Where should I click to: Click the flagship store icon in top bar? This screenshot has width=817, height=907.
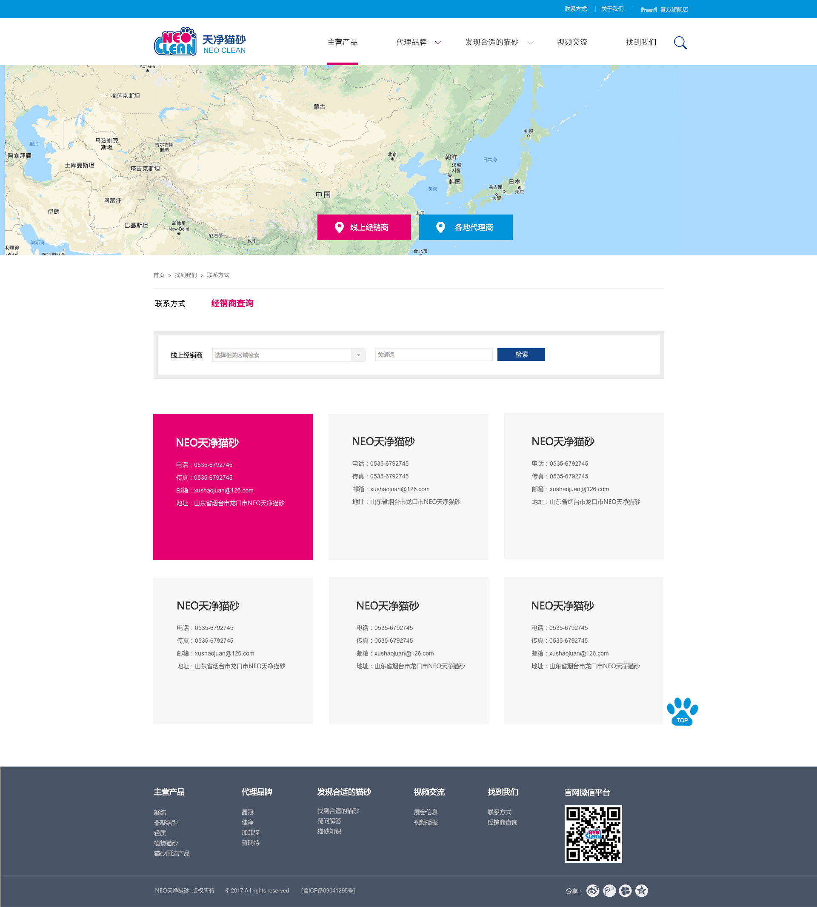click(x=648, y=9)
